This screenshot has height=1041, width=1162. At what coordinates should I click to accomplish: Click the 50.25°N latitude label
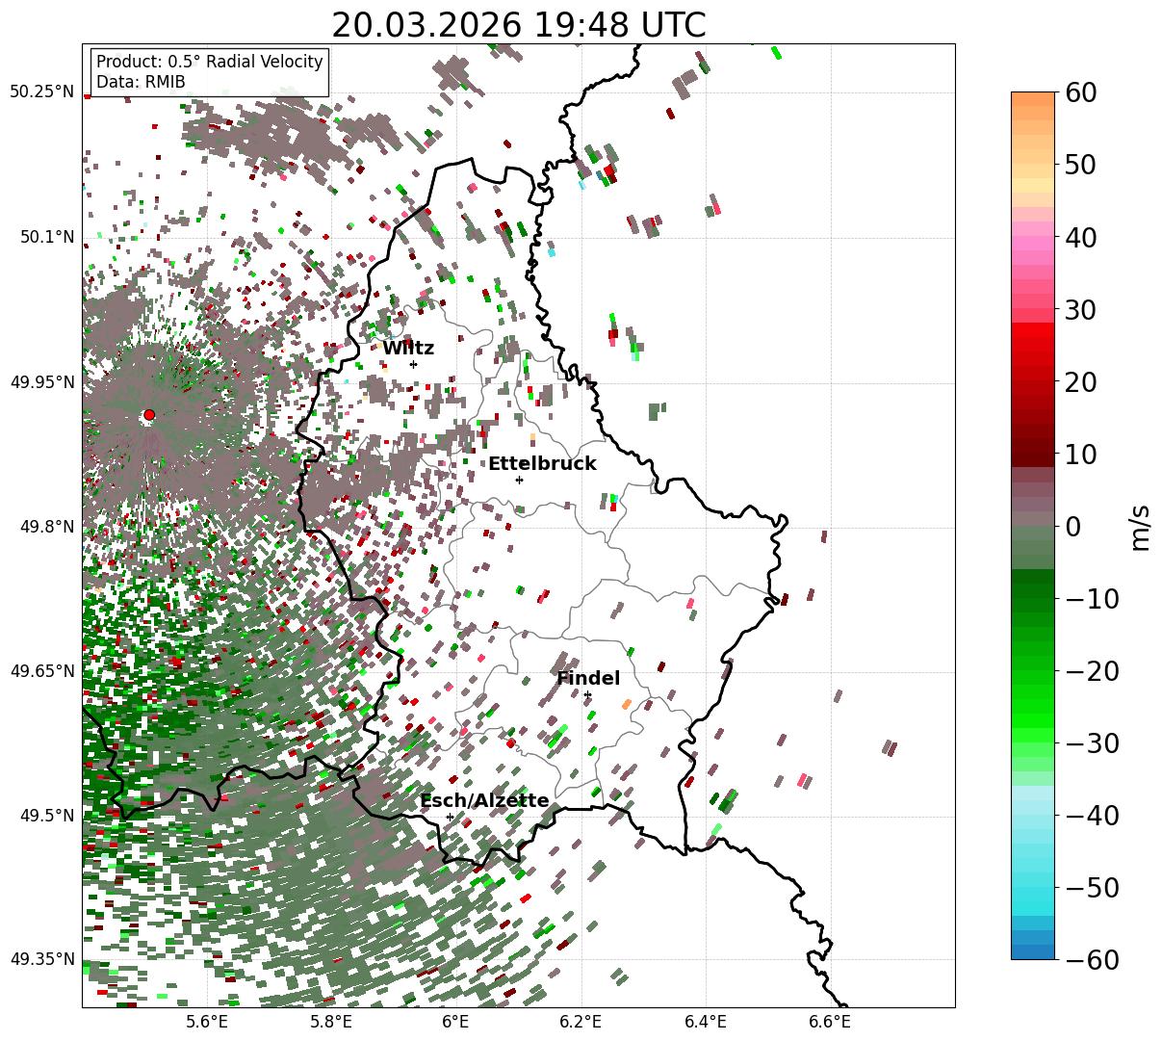(x=41, y=92)
